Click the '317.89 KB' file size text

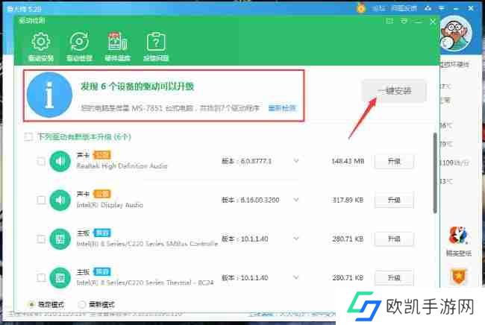(x=348, y=201)
